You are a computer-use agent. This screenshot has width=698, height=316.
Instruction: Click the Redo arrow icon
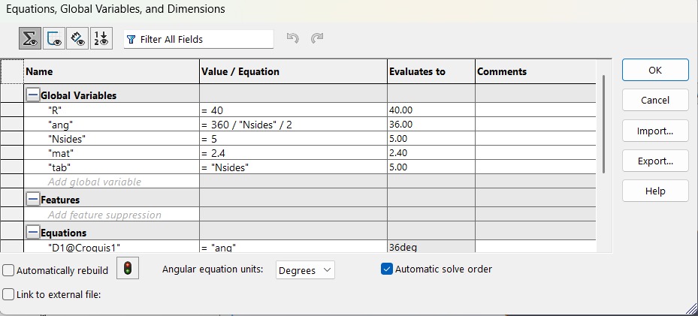click(x=317, y=38)
